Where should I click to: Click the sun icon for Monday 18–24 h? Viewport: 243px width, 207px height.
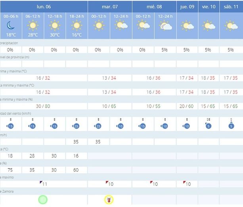[x=76, y=26]
